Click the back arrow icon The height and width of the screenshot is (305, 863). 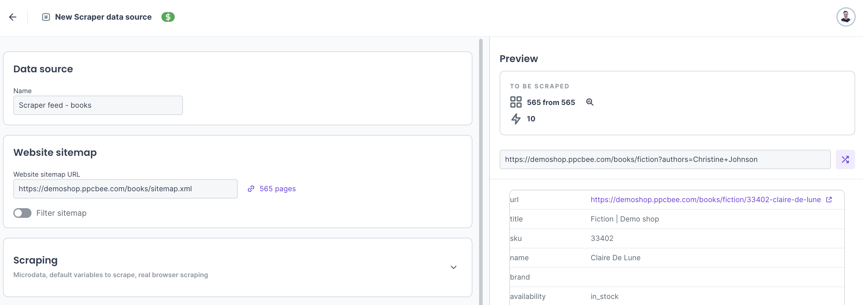[13, 17]
